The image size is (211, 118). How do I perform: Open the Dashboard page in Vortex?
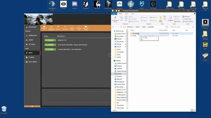(x=32, y=27)
